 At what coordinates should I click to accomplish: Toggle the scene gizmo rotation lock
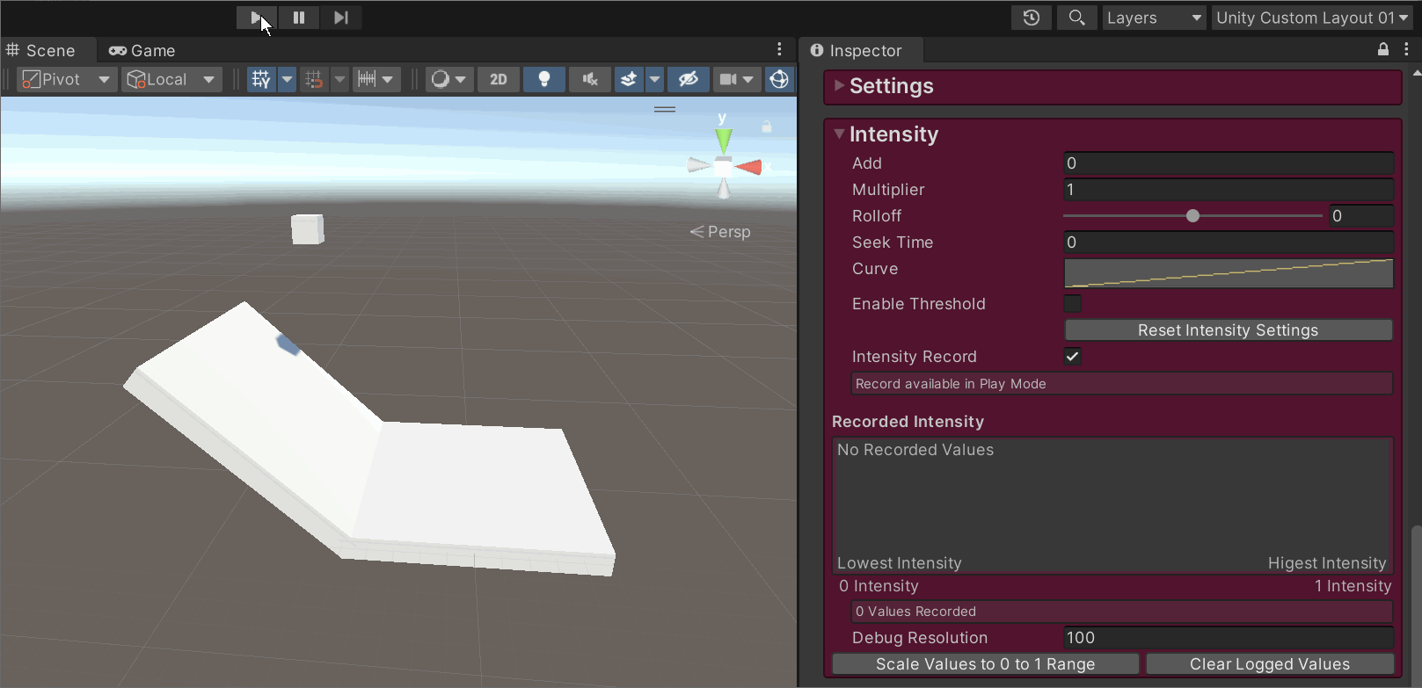click(x=767, y=127)
